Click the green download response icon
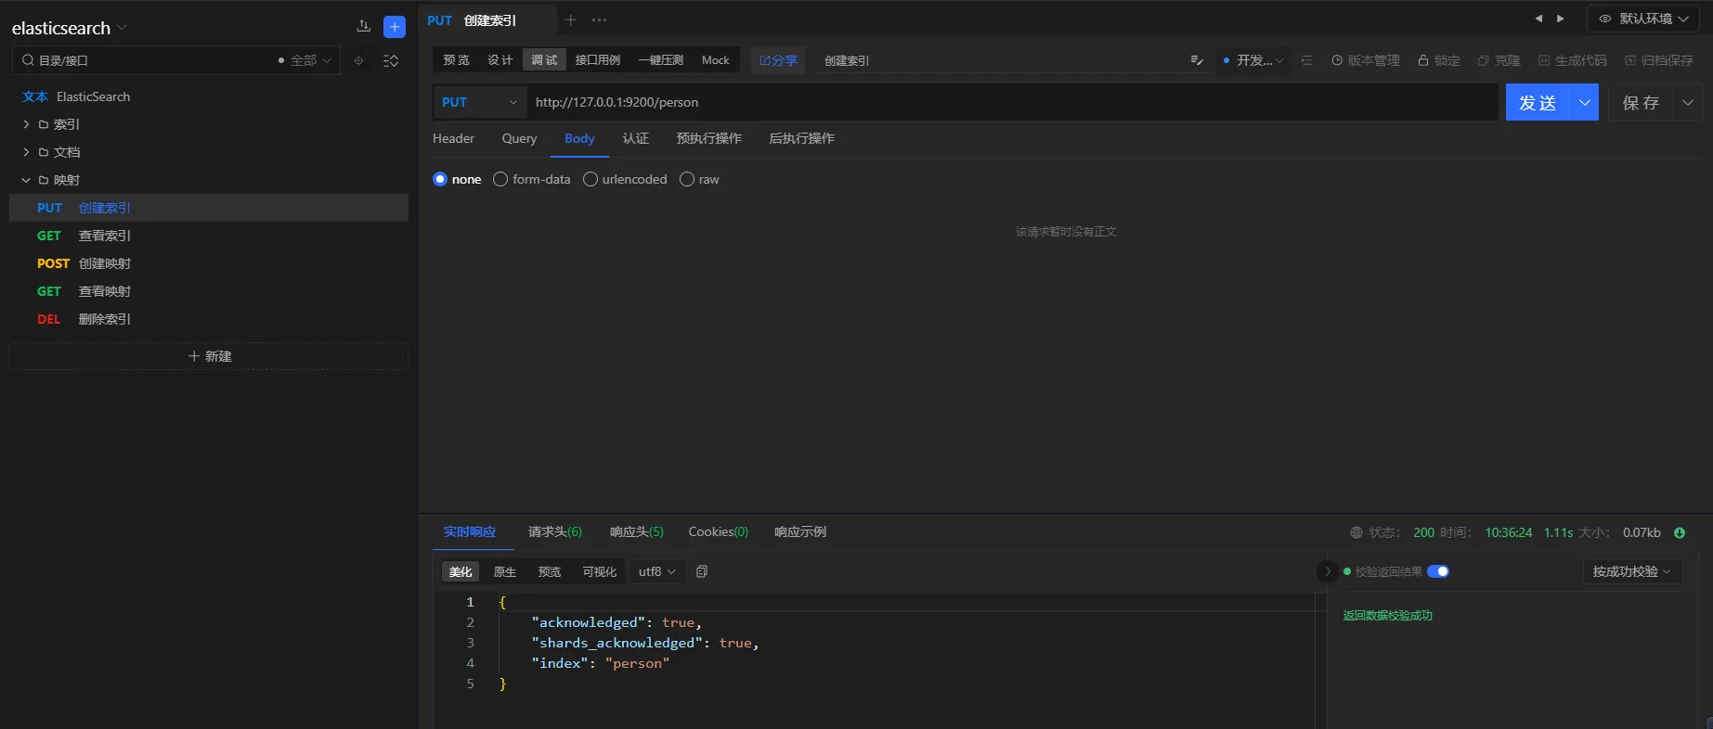The width and height of the screenshot is (1713, 729). [x=1679, y=532]
